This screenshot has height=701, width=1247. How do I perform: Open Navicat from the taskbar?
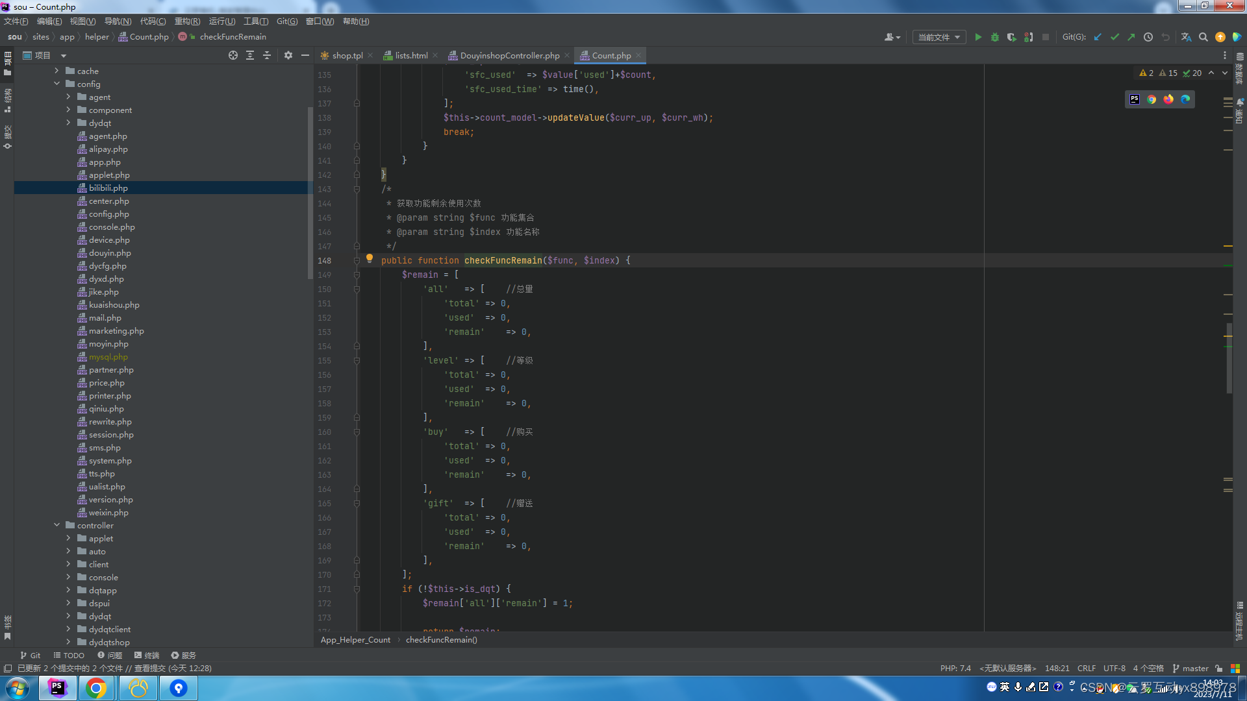click(x=138, y=688)
